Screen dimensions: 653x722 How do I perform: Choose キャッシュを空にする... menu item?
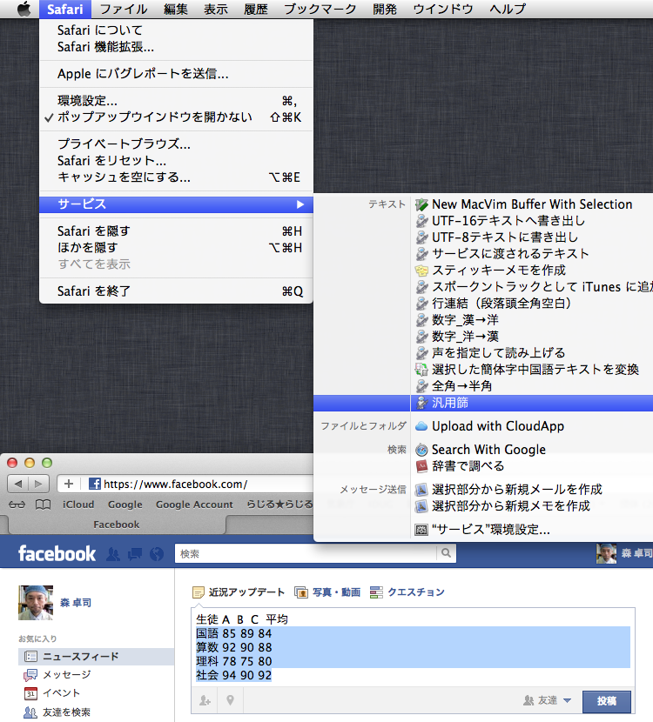pyautogui.click(x=176, y=177)
